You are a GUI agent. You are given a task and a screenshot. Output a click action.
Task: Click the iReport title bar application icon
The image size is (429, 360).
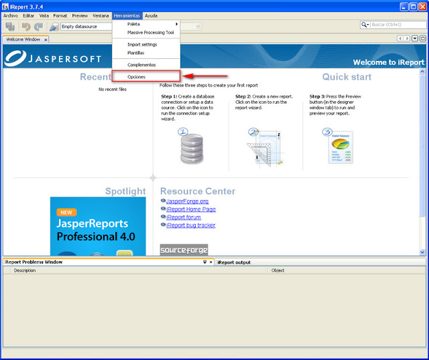[x=5, y=7]
